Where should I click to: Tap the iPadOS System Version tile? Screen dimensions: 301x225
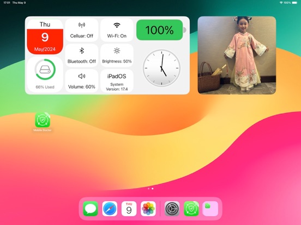coord(117,81)
